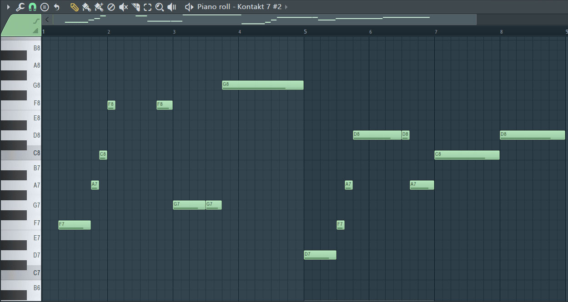The width and height of the screenshot is (568, 302).
Task: Select the Mute tool
Action: [x=123, y=7]
